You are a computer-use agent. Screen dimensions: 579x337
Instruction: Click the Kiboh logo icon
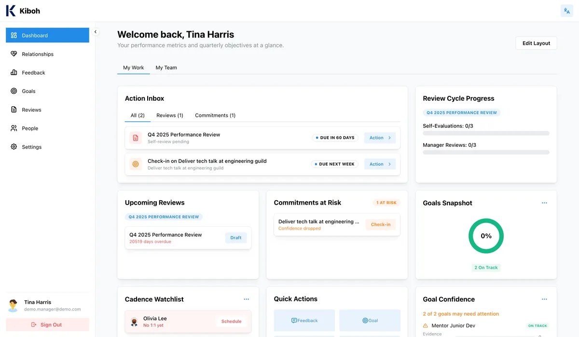tap(11, 11)
